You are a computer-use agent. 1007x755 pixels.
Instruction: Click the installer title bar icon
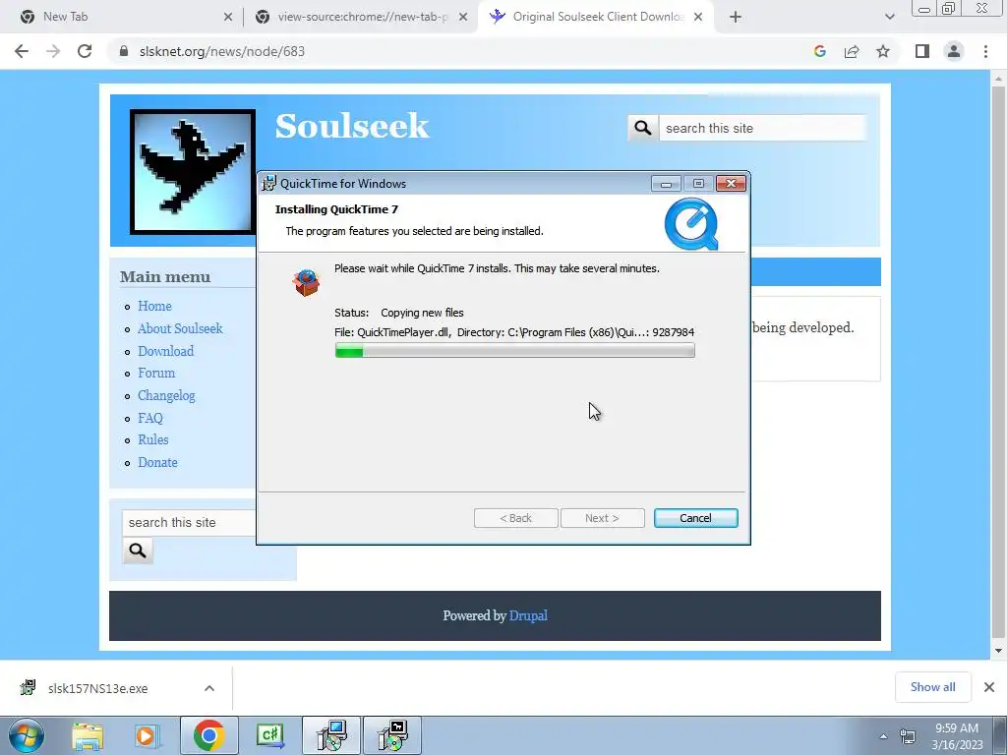tap(269, 183)
